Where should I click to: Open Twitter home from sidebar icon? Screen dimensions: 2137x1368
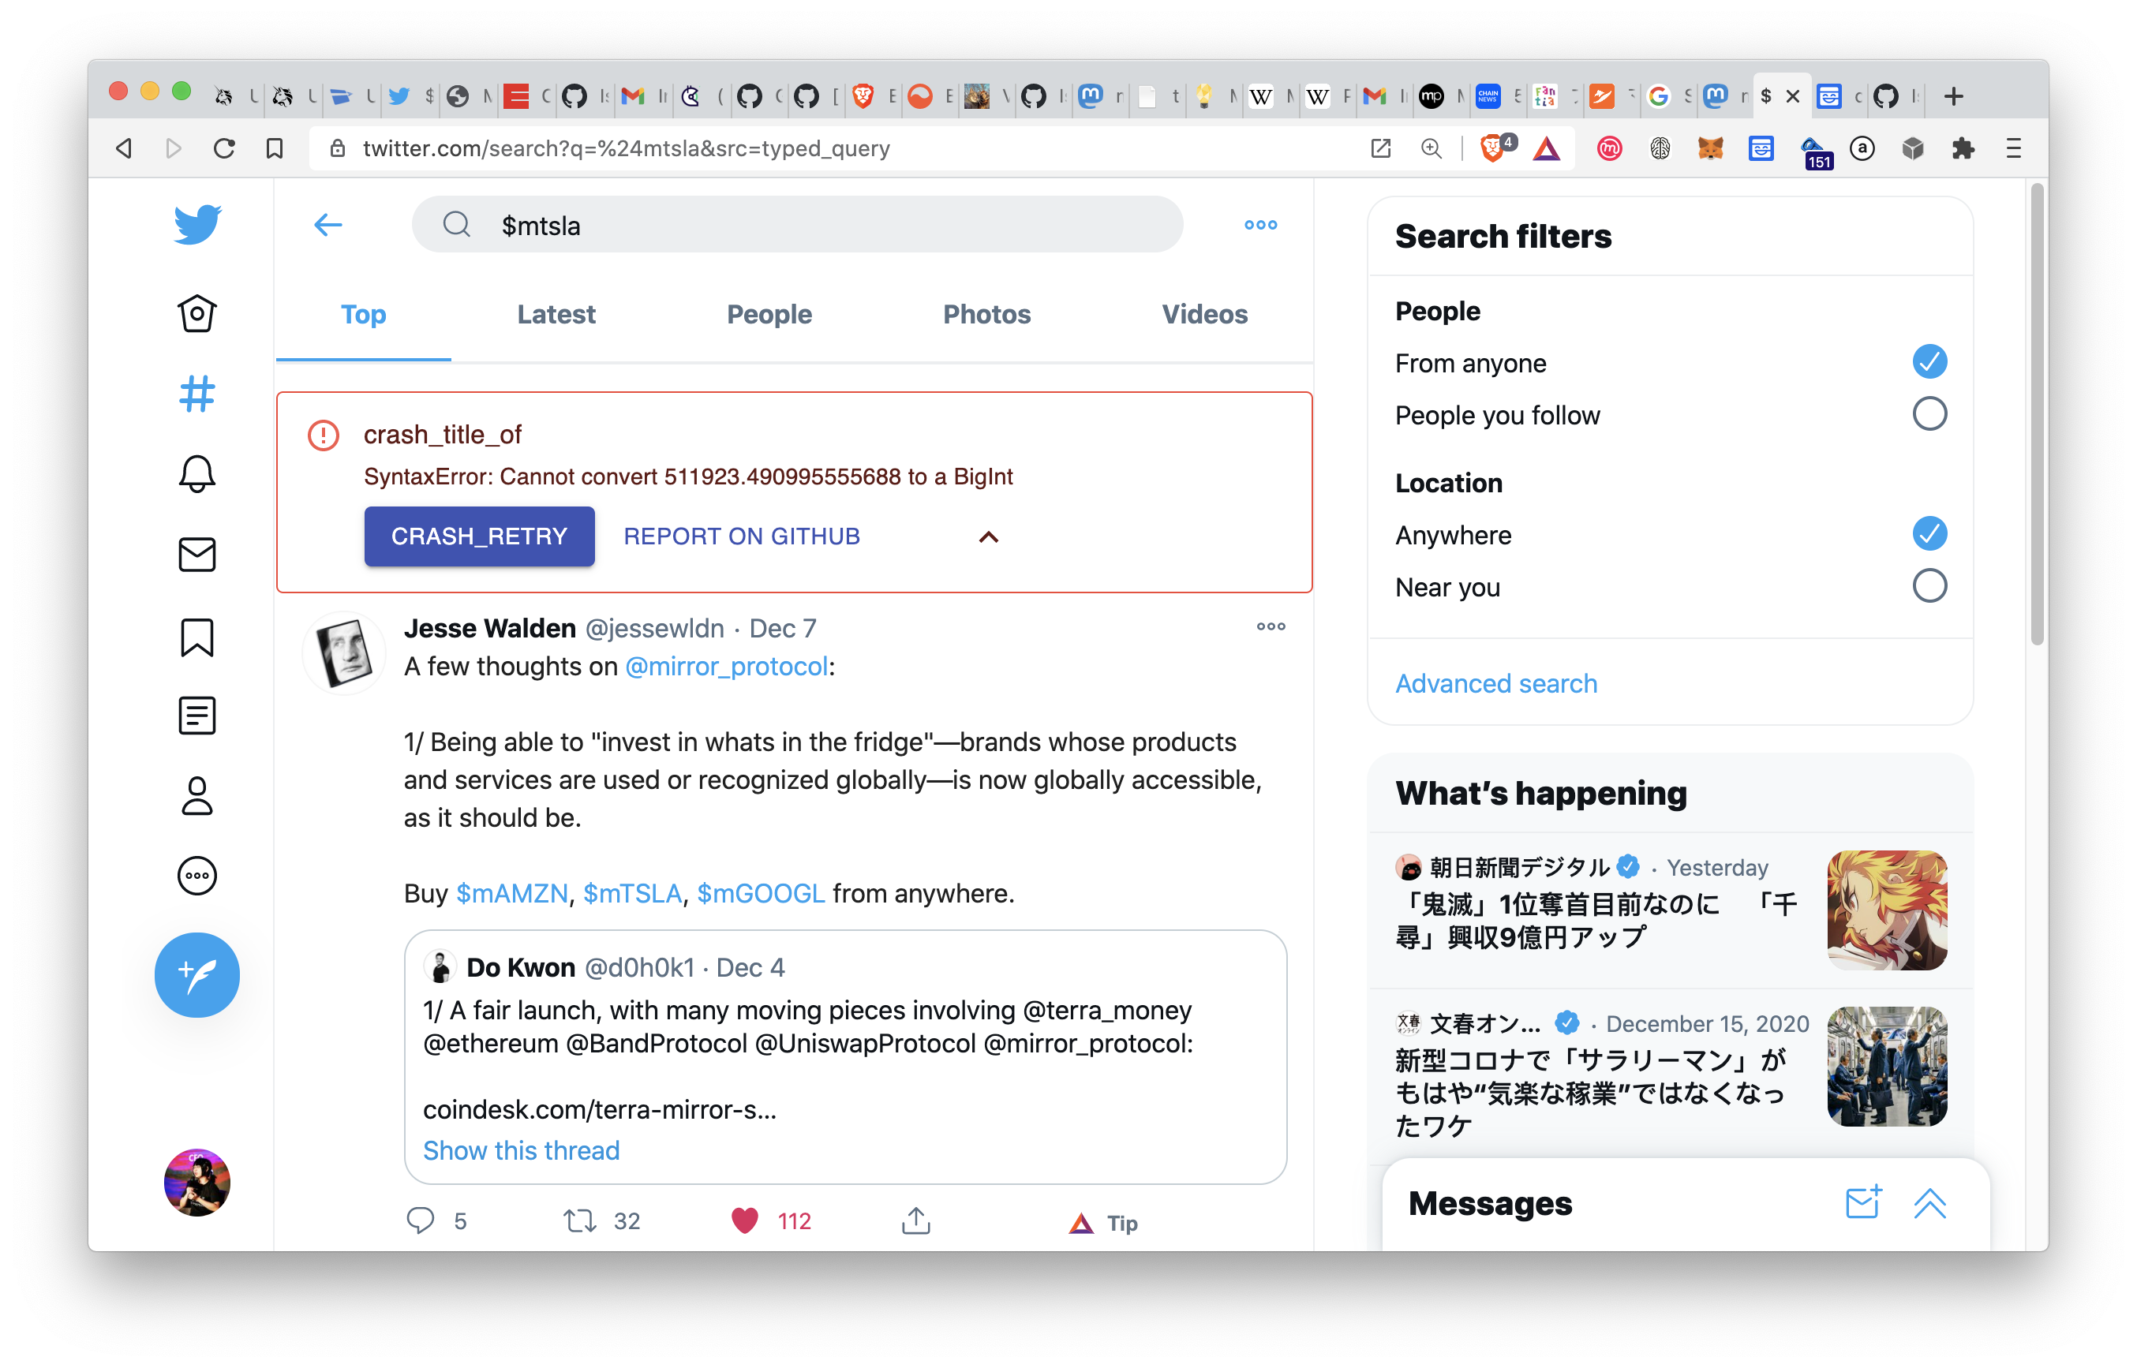(196, 313)
